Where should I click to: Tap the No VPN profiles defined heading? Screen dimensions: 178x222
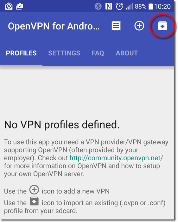tap(62, 125)
